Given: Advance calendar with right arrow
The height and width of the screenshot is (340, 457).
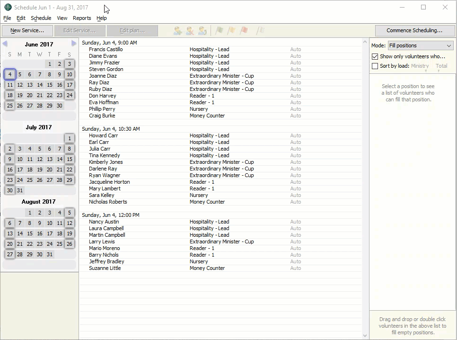Looking at the screenshot, I should click(x=74, y=44).
